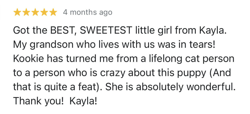Click 'Kayla.' at end of first line

(213, 31)
